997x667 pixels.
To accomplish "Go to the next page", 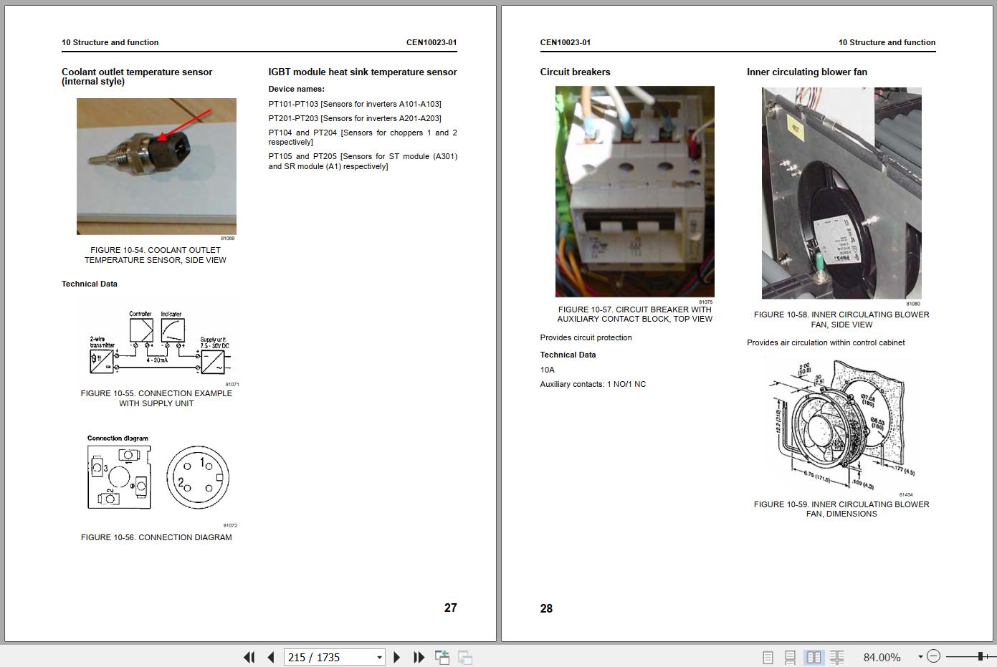I will point(397,657).
